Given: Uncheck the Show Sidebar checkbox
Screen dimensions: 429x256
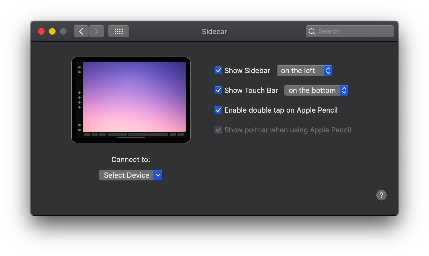Looking at the screenshot, I should click(x=218, y=71).
